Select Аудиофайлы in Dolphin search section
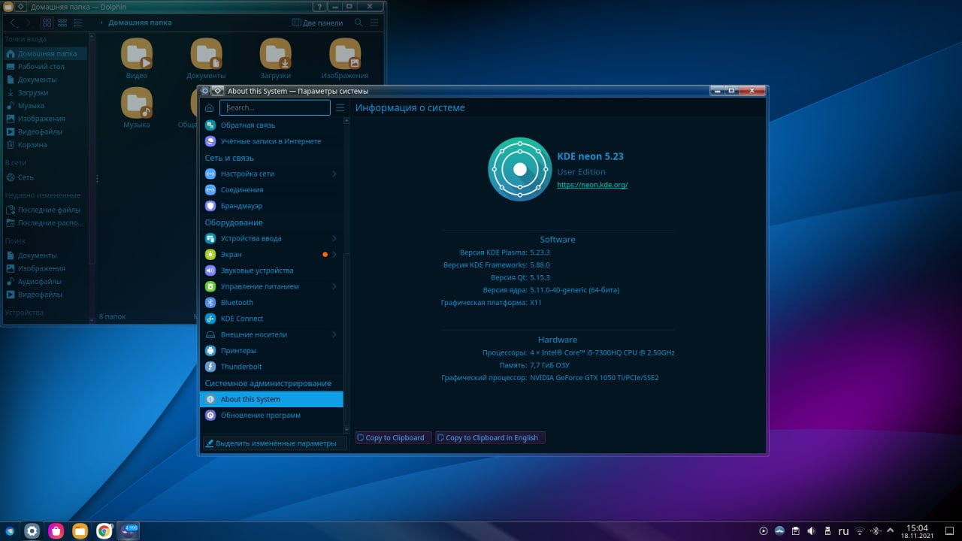Viewport: 962px width, 541px height. coord(45,282)
